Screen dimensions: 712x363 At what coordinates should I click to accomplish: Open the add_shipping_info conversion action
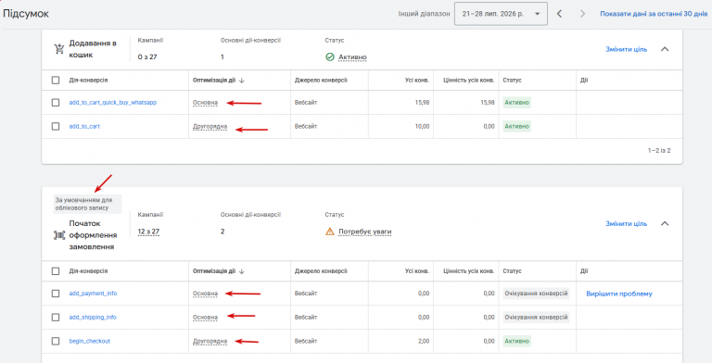(x=93, y=318)
